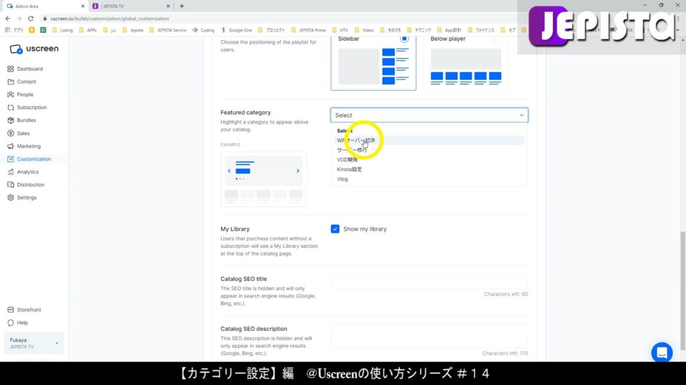Click the Catalog SEO description input field

429,336
